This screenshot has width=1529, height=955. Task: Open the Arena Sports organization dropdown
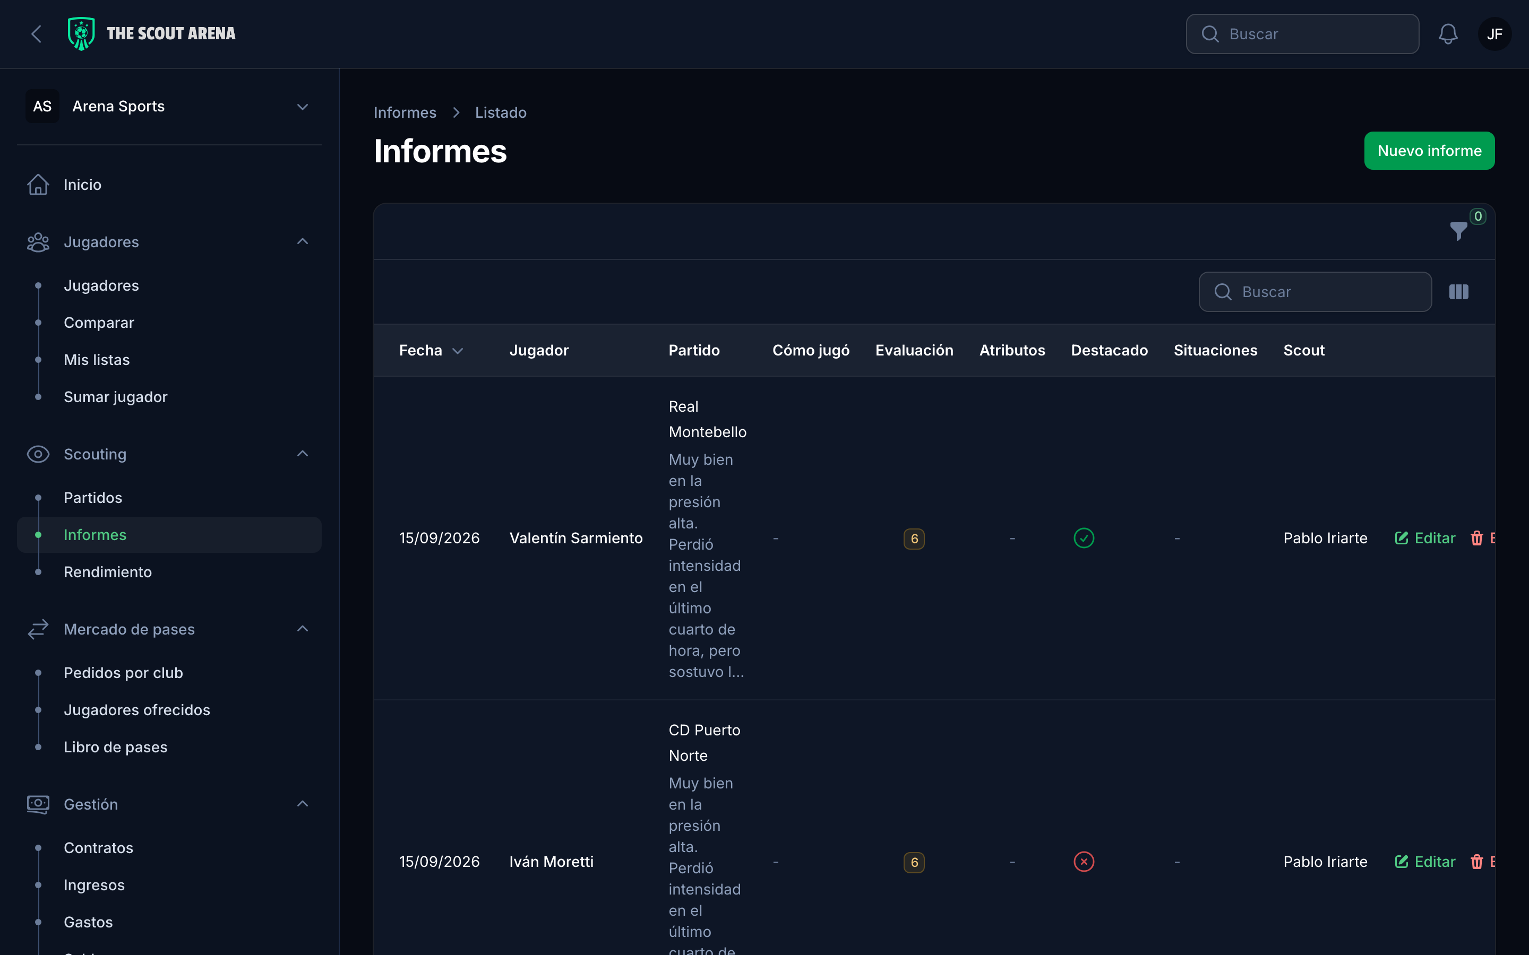click(x=169, y=106)
